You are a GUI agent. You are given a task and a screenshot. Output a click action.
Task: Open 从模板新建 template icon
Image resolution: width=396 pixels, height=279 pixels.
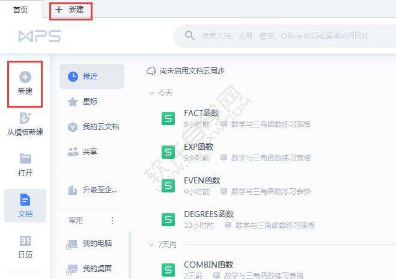pos(25,118)
